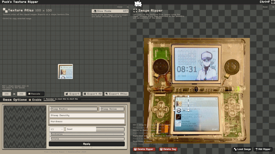Click the seam preview pattern thumbnail
This screenshot has width=275, height=154.
[25, 127]
